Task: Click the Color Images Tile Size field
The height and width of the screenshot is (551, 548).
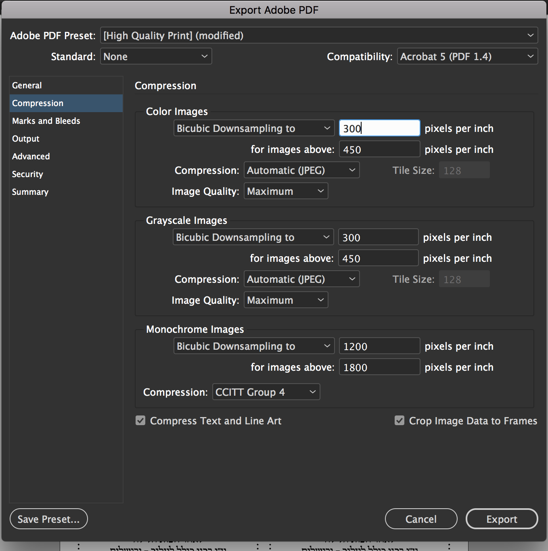Action: click(x=464, y=170)
